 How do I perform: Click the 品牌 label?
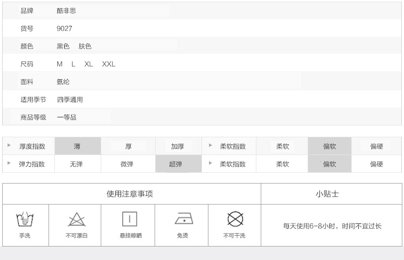(x=27, y=11)
